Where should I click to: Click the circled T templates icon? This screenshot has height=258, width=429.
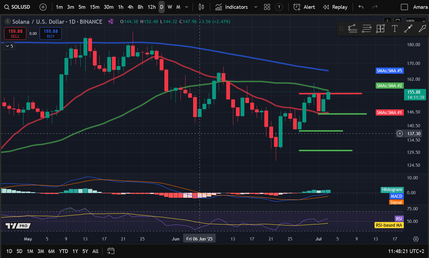[279, 7]
